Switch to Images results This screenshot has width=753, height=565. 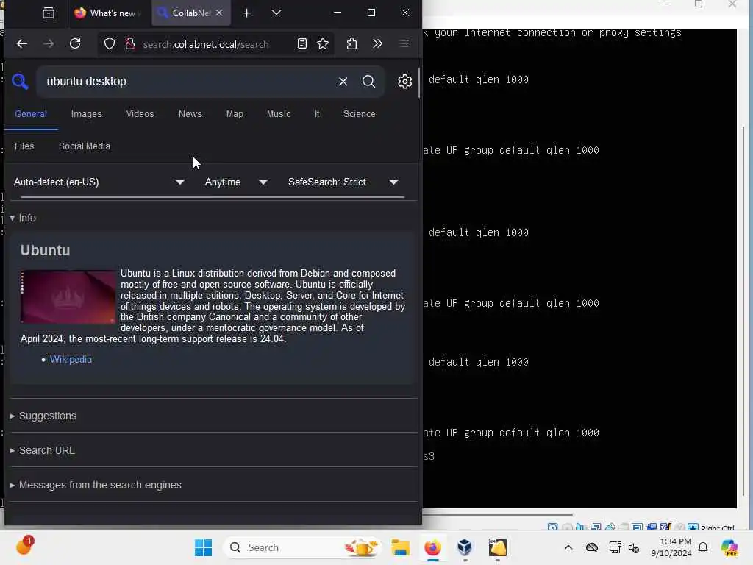coord(87,114)
